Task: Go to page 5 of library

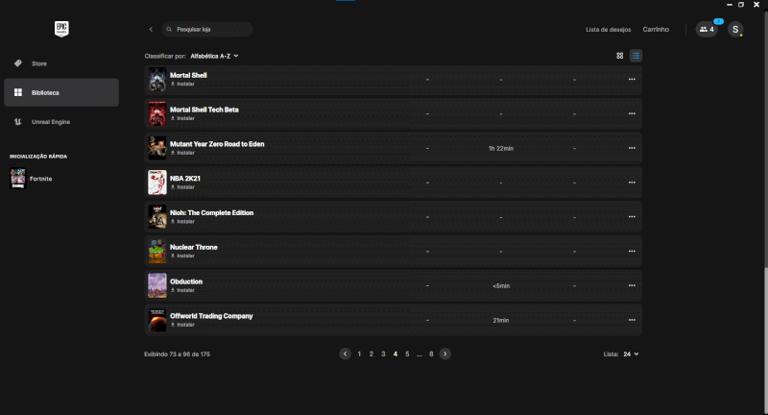Action: pos(407,354)
